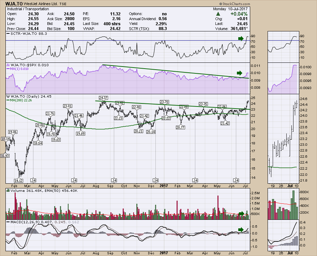Click the 800K label on zoomed volume panel
The image size is (317, 256).
coord(305,191)
